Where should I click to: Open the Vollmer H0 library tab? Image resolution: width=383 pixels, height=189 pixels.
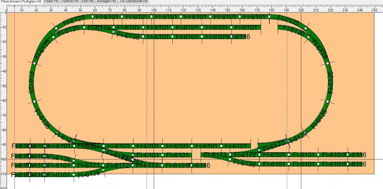tap(70, 1)
